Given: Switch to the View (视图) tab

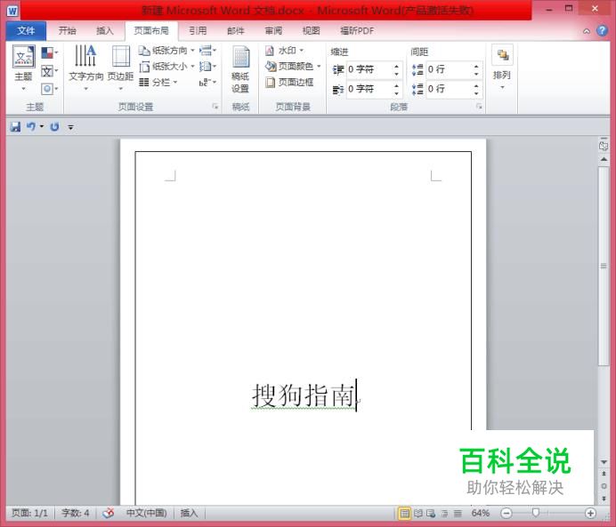Looking at the screenshot, I should [312, 31].
